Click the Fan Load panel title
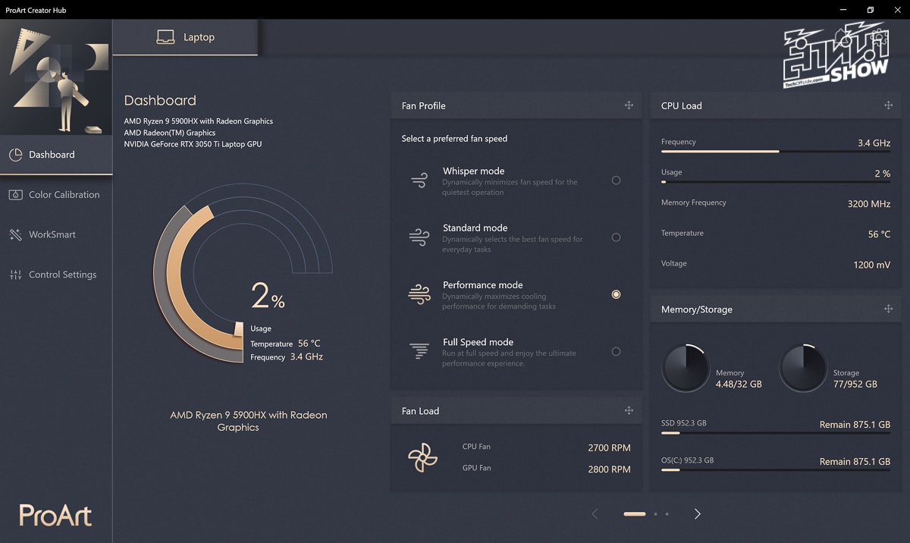Image resolution: width=910 pixels, height=543 pixels. click(421, 411)
